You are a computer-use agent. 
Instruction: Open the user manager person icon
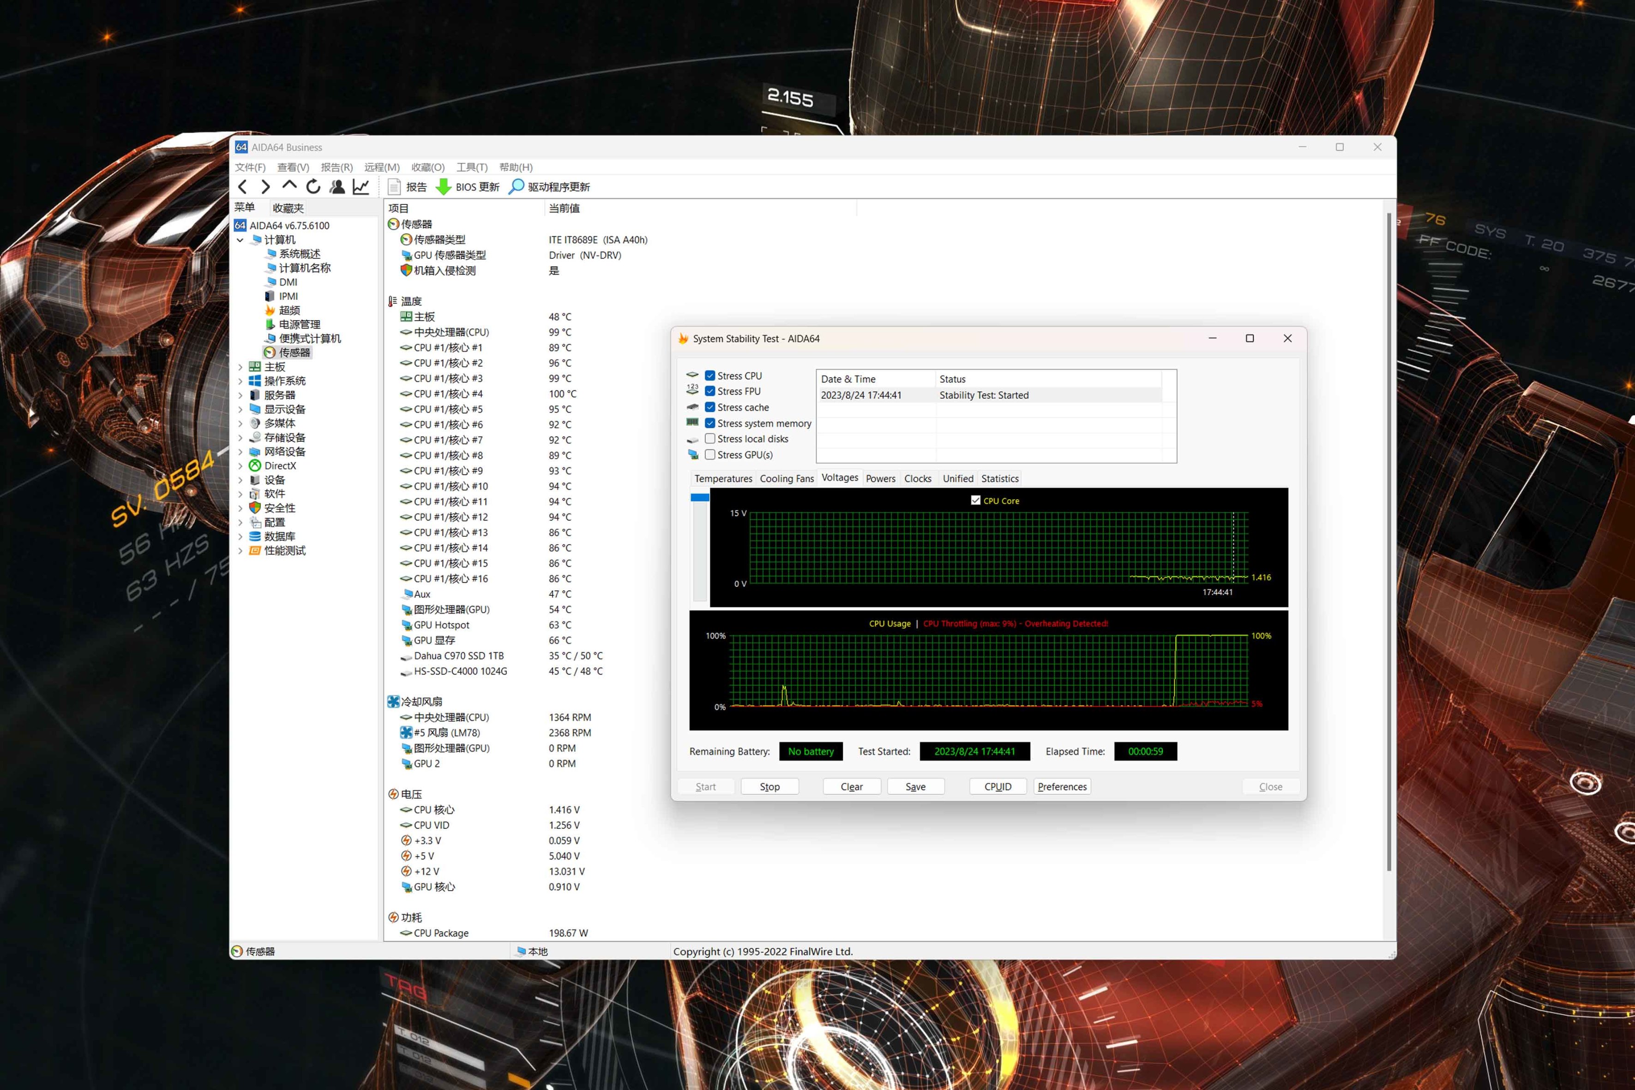click(337, 186)
